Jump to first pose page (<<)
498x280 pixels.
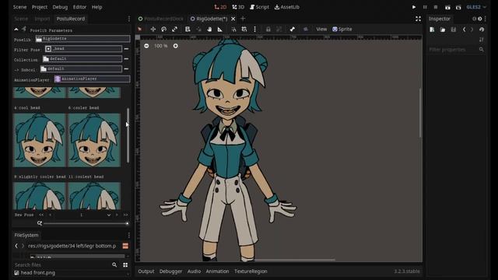tap(41, 215)
